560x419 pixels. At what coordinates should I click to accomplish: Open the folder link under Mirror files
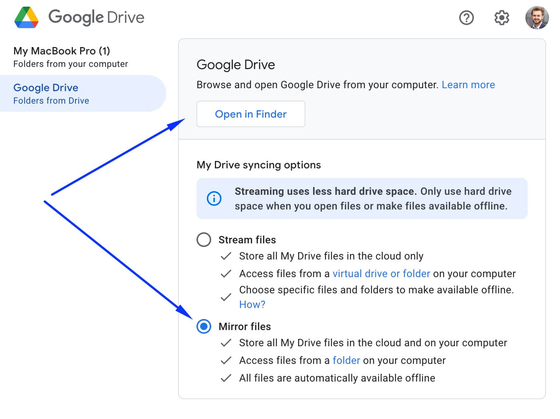pyautogui.click(x=346, y=361)
